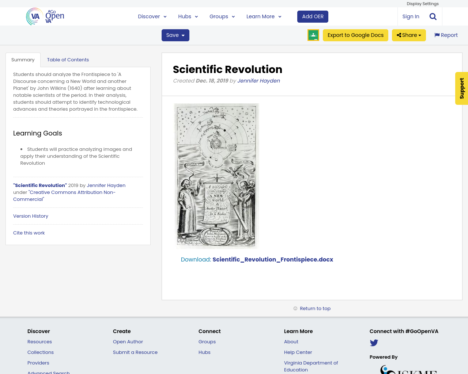Expand the Discover menu

click(x=152, y=16)
